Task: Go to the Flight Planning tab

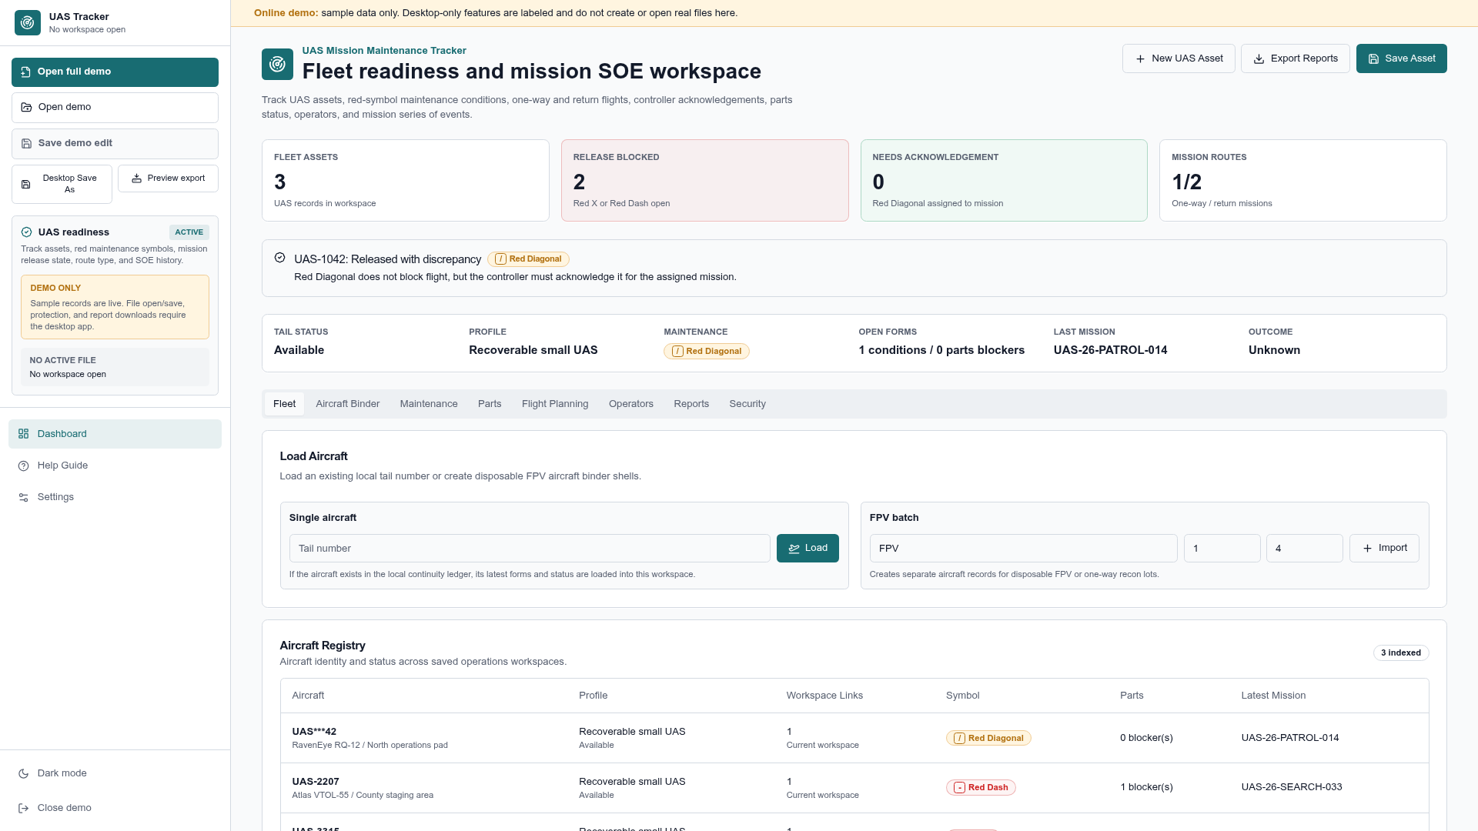Action: click(555, 404)
